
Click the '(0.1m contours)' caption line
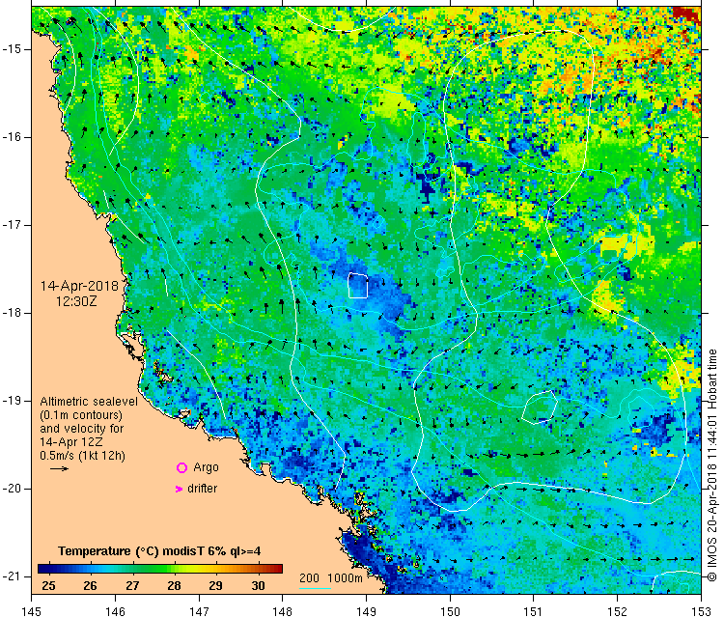click(x=81, y=415)
